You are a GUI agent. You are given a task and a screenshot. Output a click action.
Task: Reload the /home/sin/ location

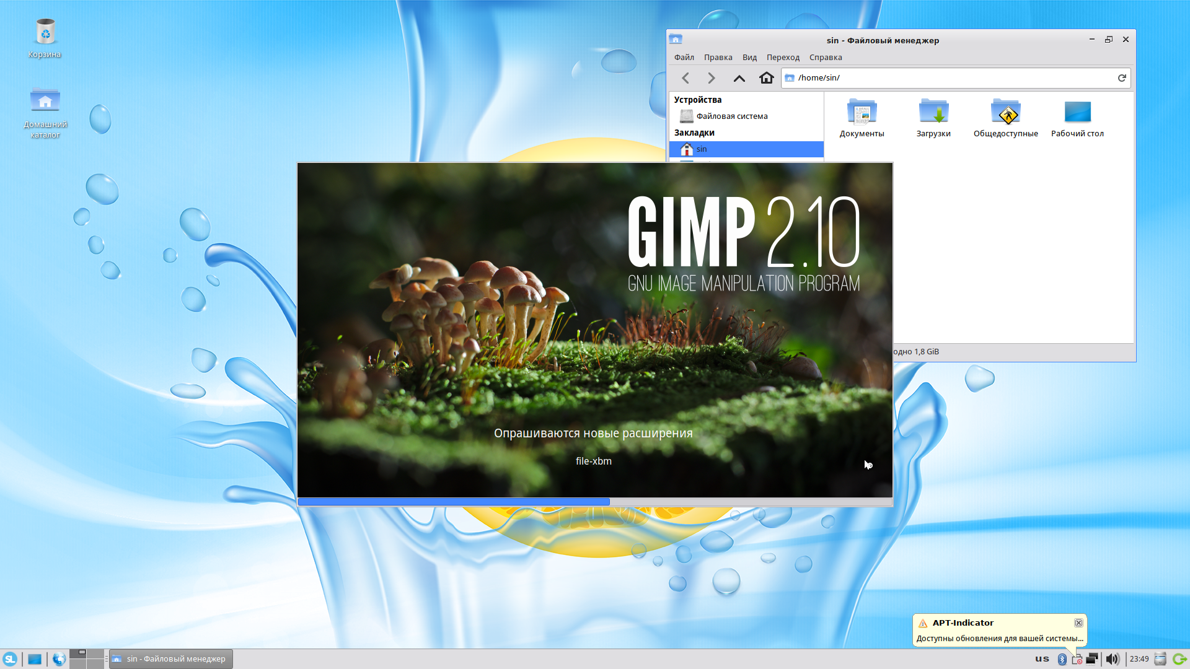point(1121,78)
